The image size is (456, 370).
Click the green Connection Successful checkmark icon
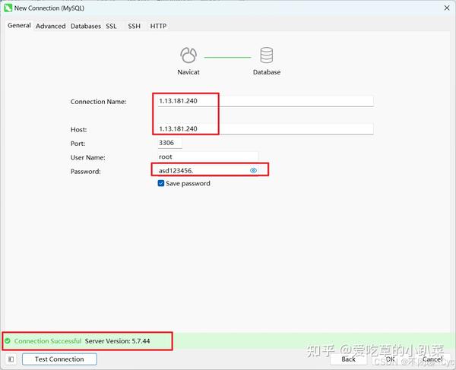pos(8,341)
